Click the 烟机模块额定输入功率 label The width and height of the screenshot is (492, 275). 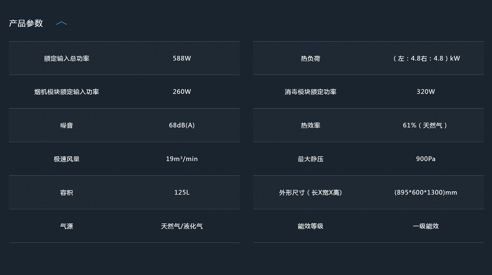67,92
